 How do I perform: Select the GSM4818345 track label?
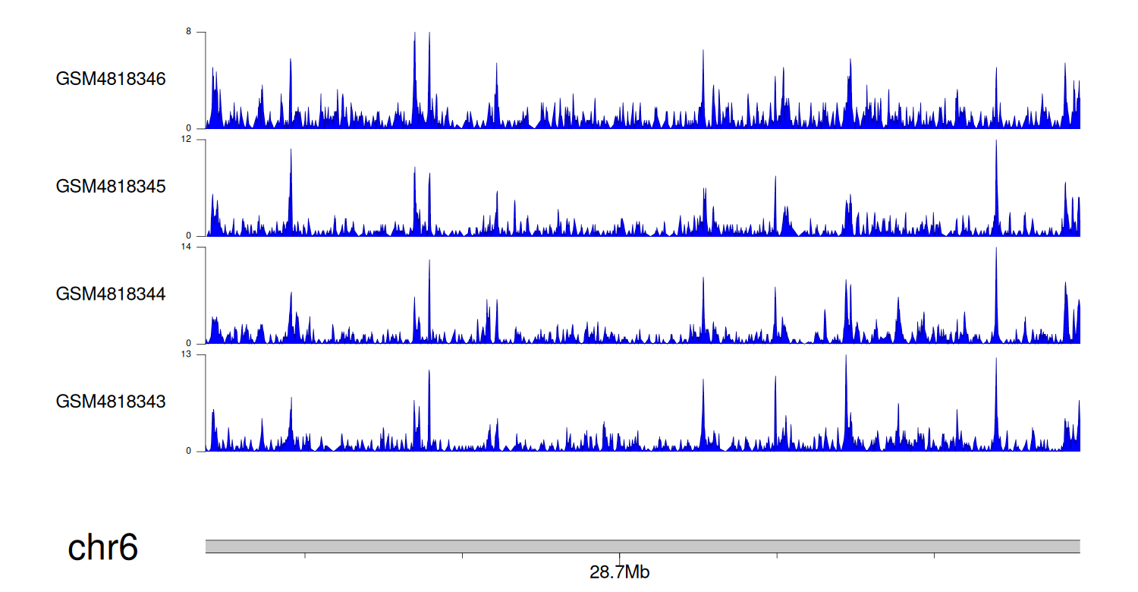click(111, 187)
